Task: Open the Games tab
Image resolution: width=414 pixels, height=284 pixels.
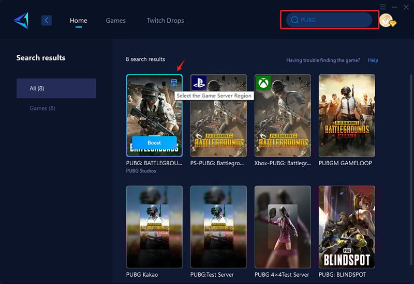Action: point(115,21)
